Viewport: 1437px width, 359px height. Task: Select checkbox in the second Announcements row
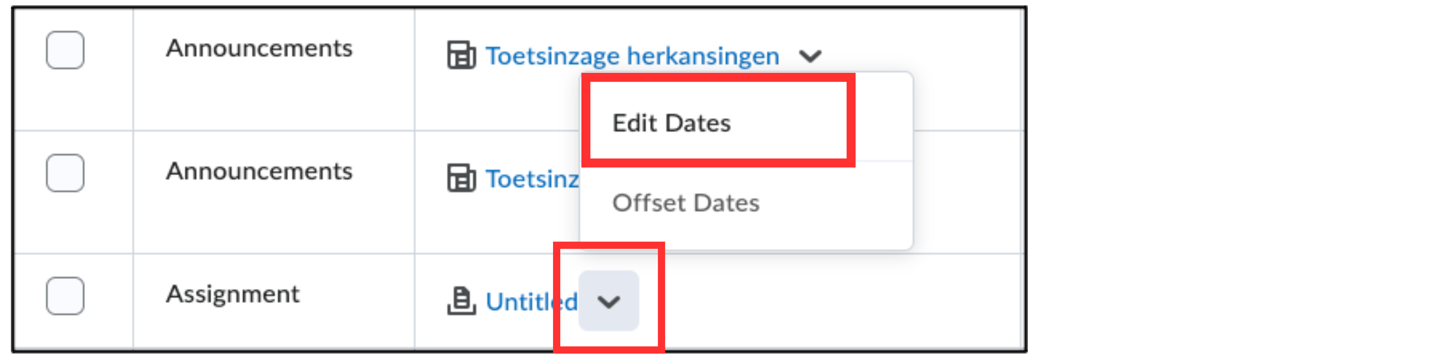65,173
